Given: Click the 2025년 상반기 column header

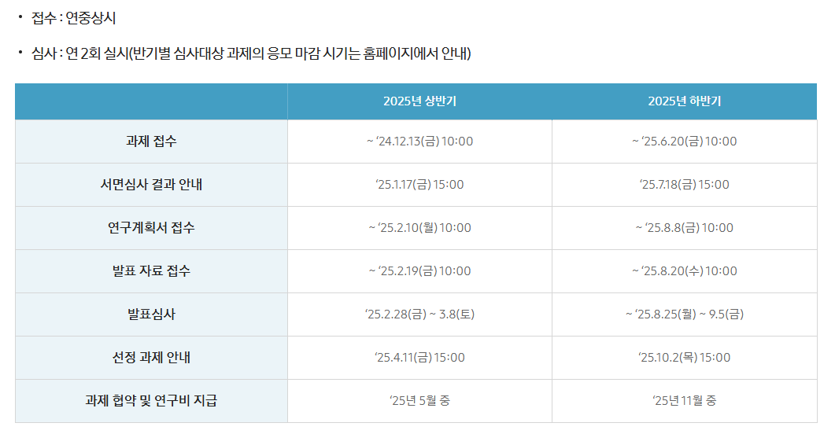Looking at the screenshot, I should click(x=419, y=101).
